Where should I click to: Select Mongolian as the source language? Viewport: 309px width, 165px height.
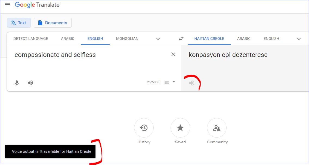click(127, 39)
